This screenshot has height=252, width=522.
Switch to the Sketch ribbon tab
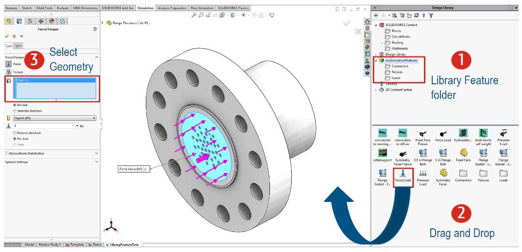pos(27,8)
